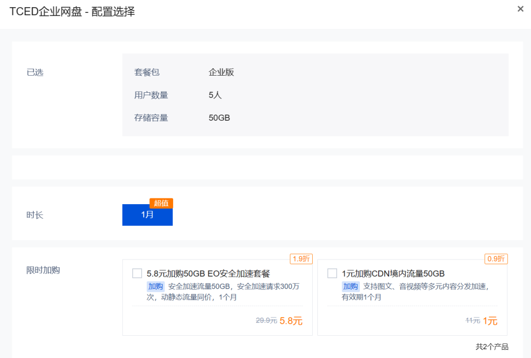
Task: Click the orange 1元 price
Action: point(490,321)
